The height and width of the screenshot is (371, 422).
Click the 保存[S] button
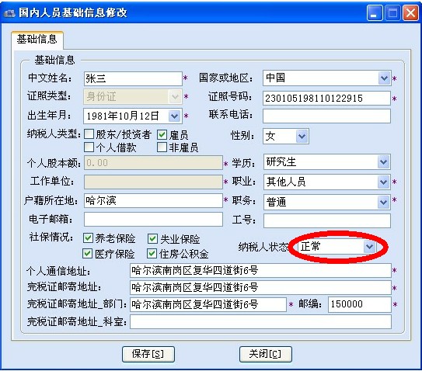148,354
